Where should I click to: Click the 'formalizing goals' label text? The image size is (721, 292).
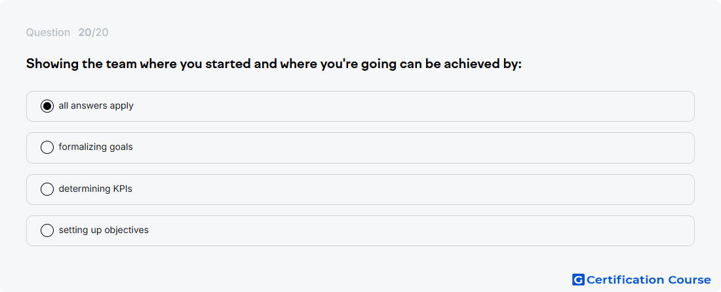pyautogui.click(x=96, y=147)
